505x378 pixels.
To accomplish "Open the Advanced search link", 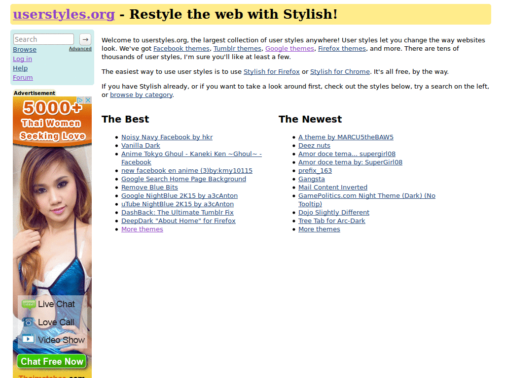I will (80, 49).
